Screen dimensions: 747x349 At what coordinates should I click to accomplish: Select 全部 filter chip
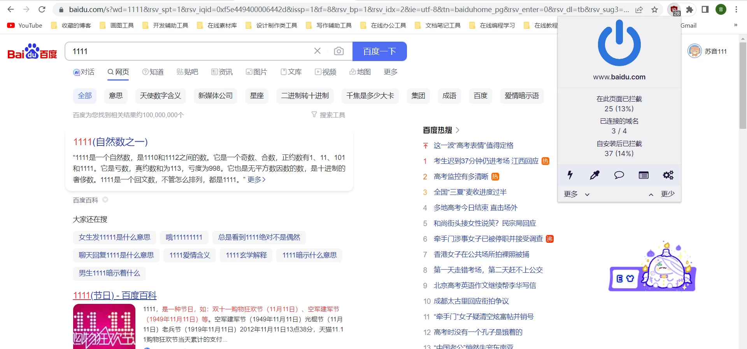click(85, 96)
